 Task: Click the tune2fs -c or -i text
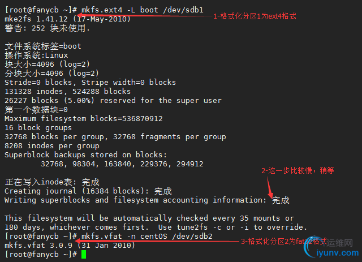213,227
